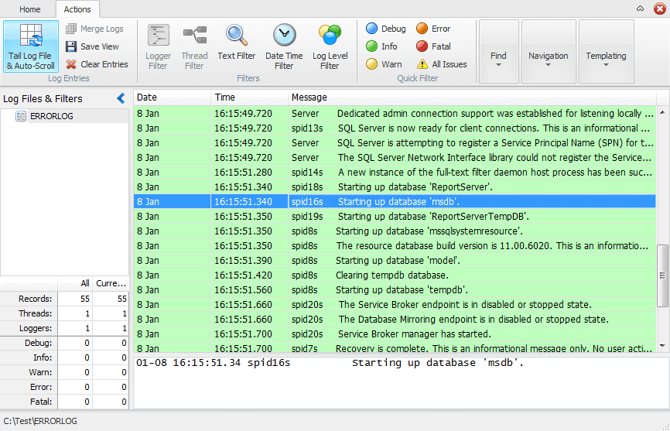The height and width of the screenshot is (431, 670).
Task: Expand the Navigation dropdown
Action: point(549,51)
